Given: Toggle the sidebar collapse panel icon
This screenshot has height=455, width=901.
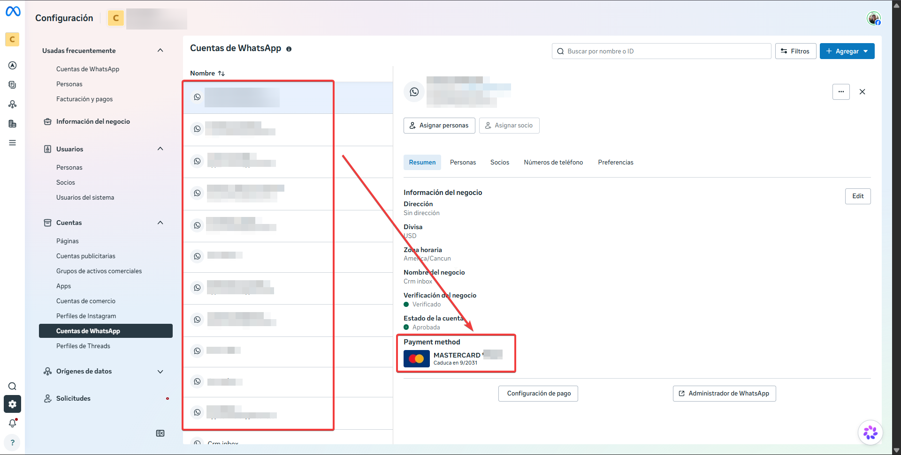Looking at the screenshot, I should [160, 433].
